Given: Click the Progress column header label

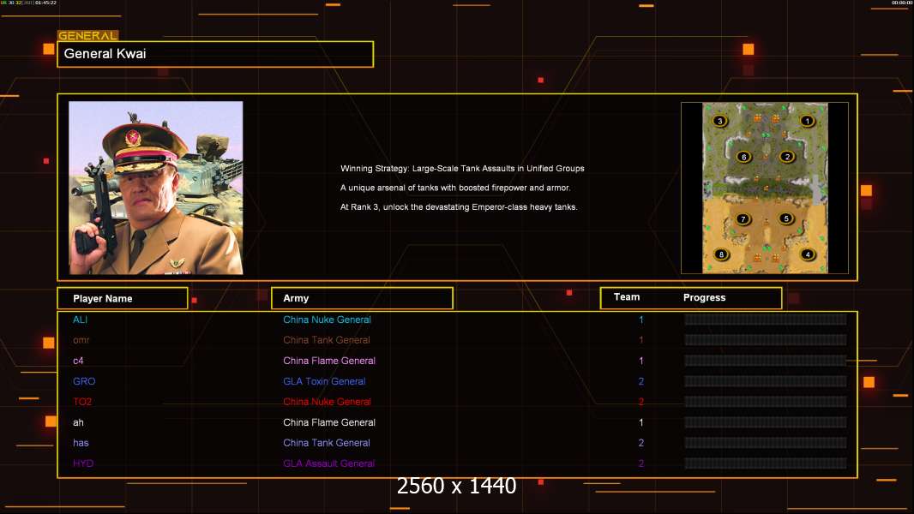Looking at the screenshot, I should point(704,297).
